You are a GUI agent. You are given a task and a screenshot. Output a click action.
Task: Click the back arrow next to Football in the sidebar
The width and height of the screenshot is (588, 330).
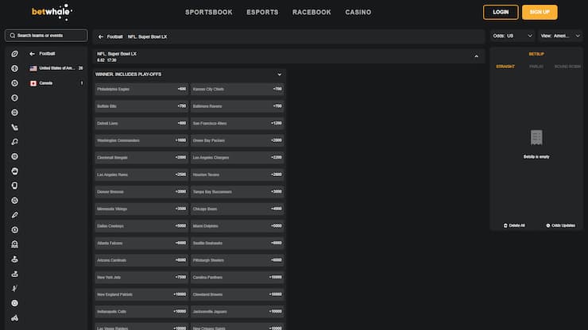(33, 53)
